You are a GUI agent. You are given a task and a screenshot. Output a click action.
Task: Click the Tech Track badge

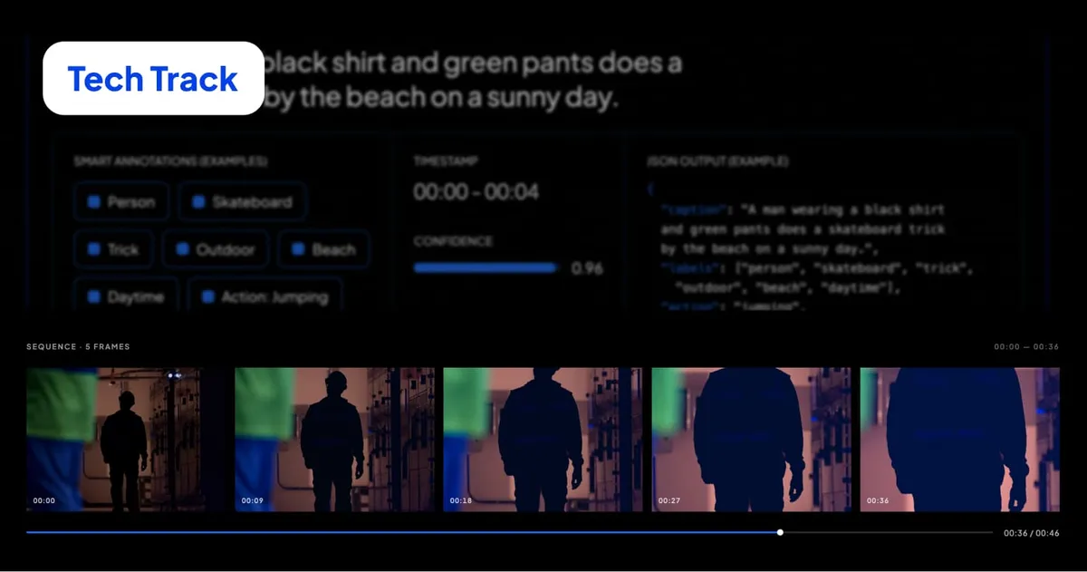coord(153,78)
